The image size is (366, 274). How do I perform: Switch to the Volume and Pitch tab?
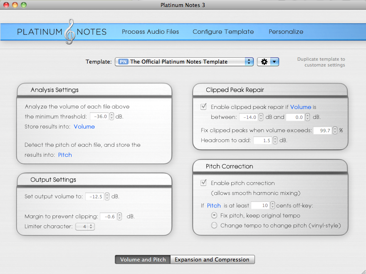[x=143, y=259]
